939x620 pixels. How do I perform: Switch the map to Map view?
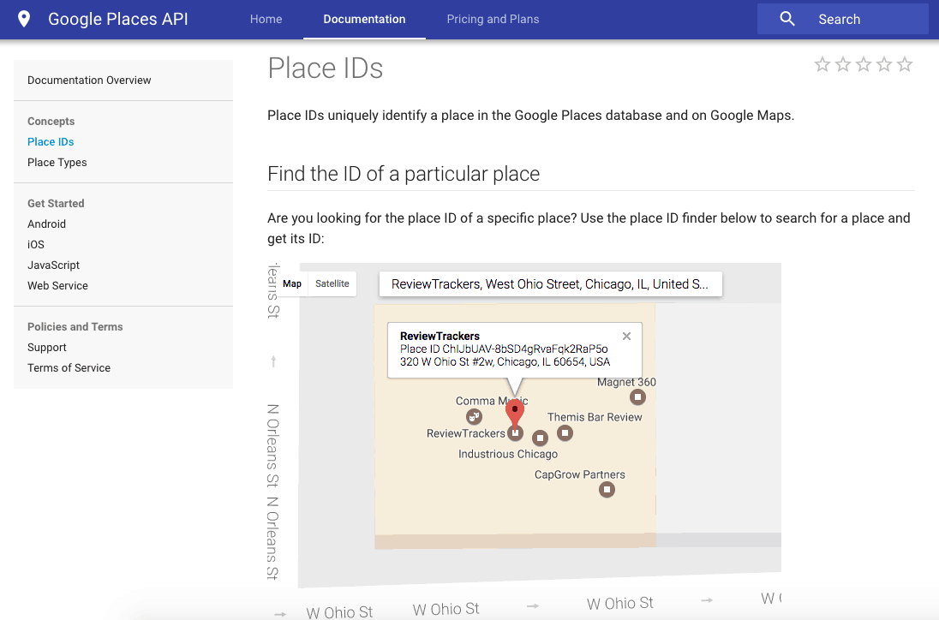click(x=292, y=283)
